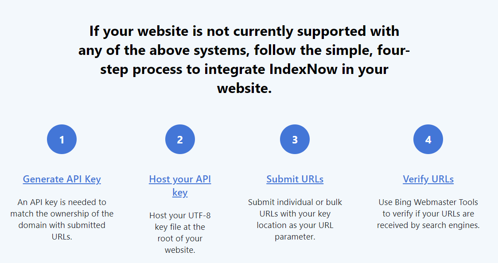Click the individual or bulk URLs description
Viewport: 498px width, 263px height.
(x=295, y=219)
